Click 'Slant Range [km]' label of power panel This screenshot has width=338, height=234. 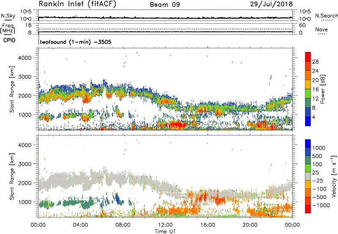coord(12,89)
